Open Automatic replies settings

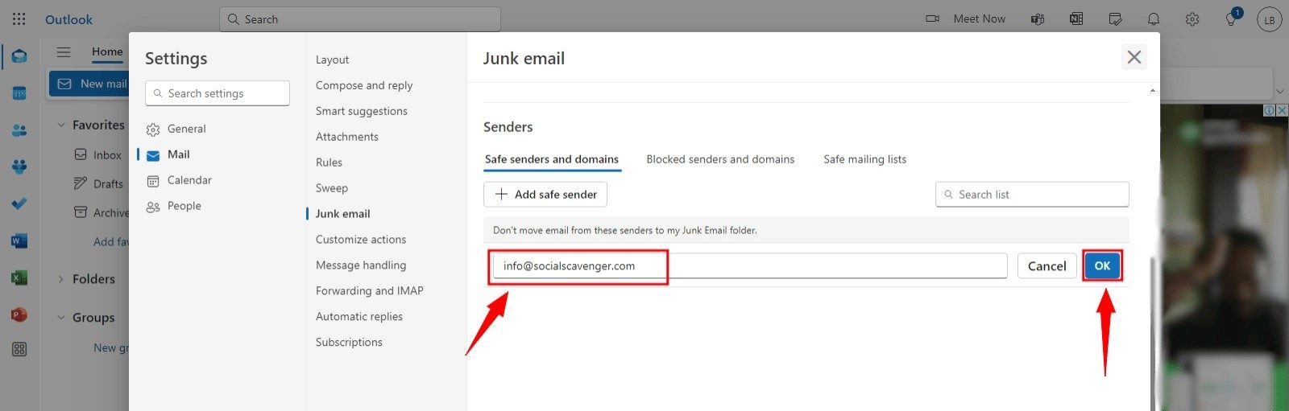pos(359,317)
